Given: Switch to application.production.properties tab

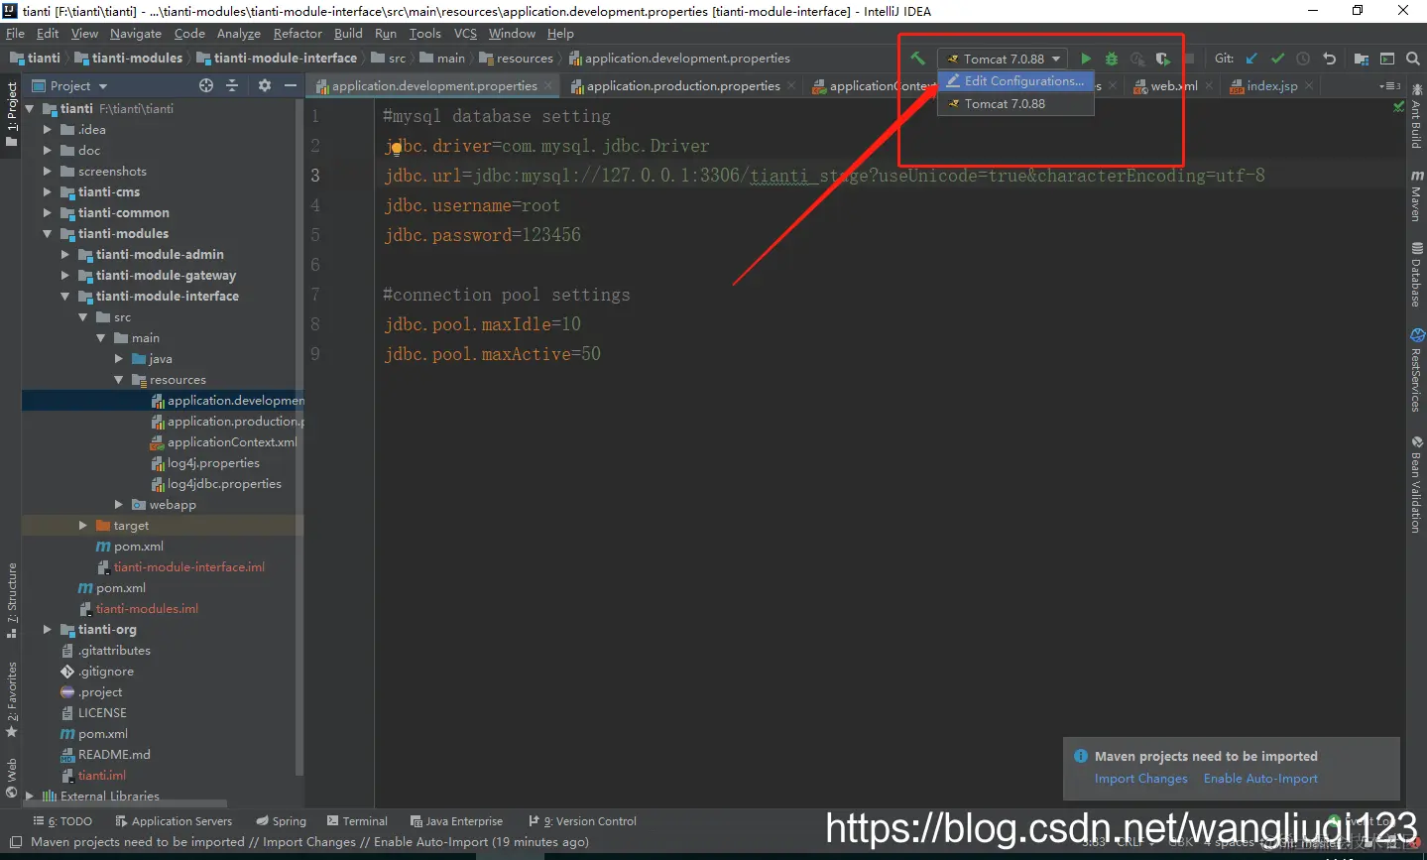Looking at the screenshot, I should pyautogui.click(x=683, y=86).
